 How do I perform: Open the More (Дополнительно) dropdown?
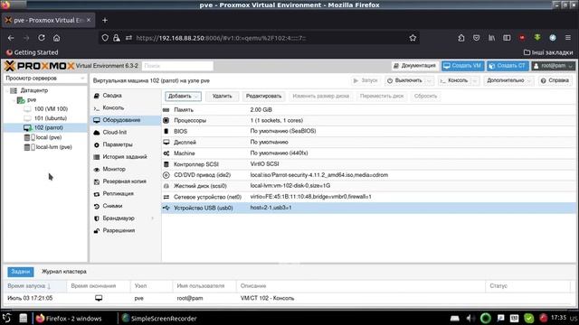tap(508, 80)
